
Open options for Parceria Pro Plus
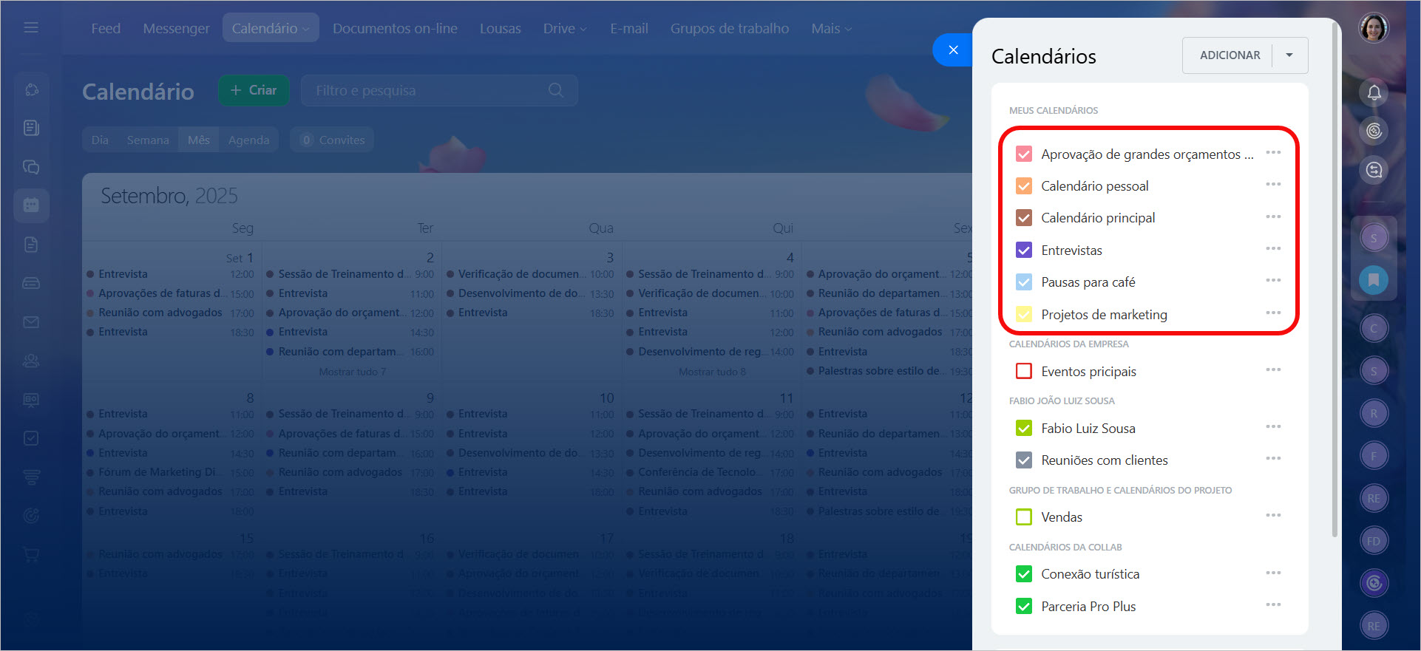[1272, 605]
